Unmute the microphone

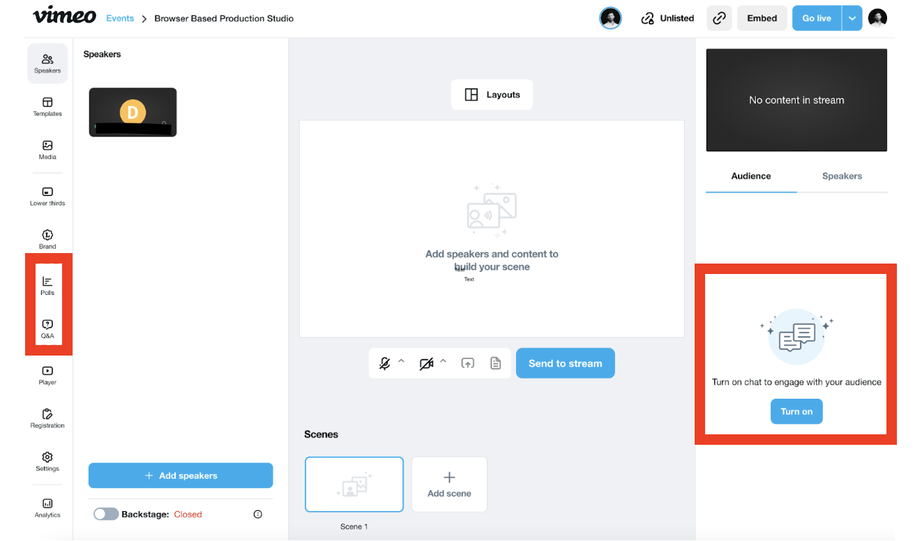point(384,363)
